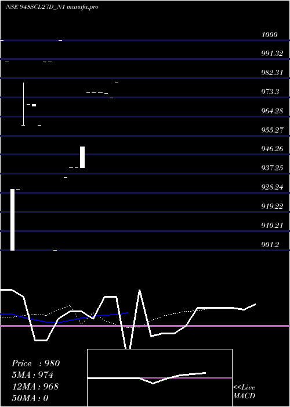Click the small white candle near 969
The width and height of the screenshot is (290, 407).
(x=34, y=105)
